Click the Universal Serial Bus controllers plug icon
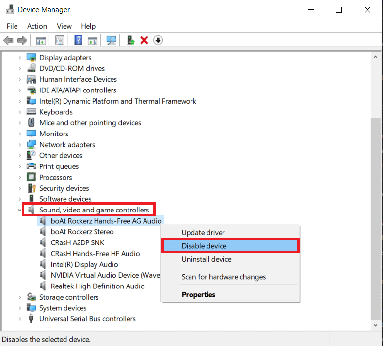This screenshot has height=346, width=383. pos(31,319)
